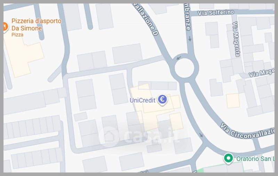
Task: Open the green Oratorio San L marker
Action: (x=229, y=158)
